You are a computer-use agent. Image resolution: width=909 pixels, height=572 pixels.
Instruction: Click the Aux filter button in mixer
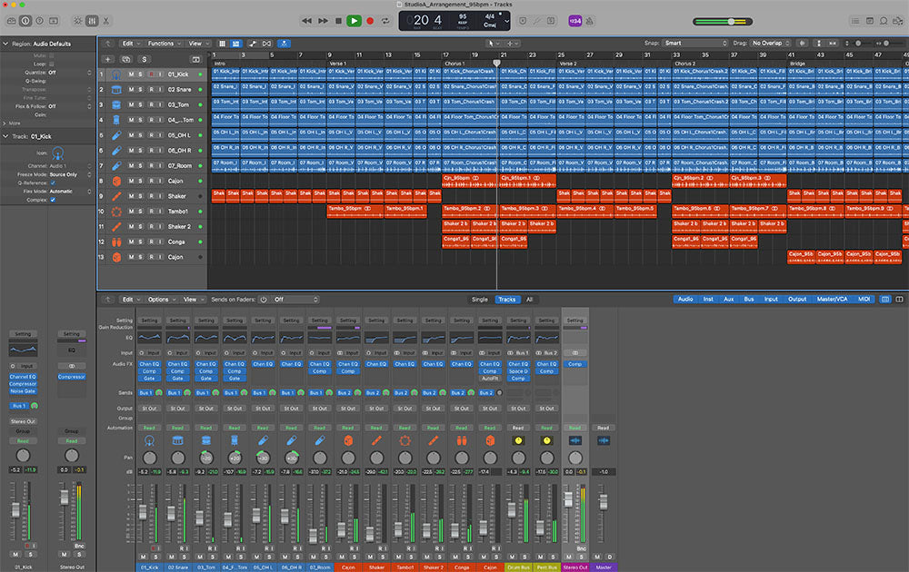[728, 299]
